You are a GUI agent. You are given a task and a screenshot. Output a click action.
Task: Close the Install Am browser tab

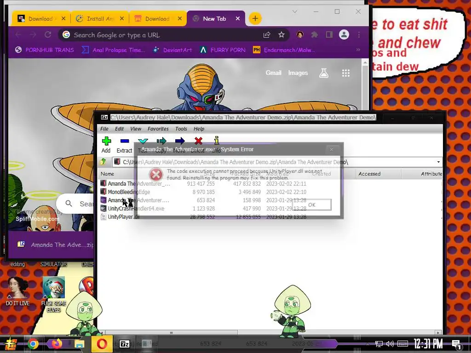click(x=121, y=18)
